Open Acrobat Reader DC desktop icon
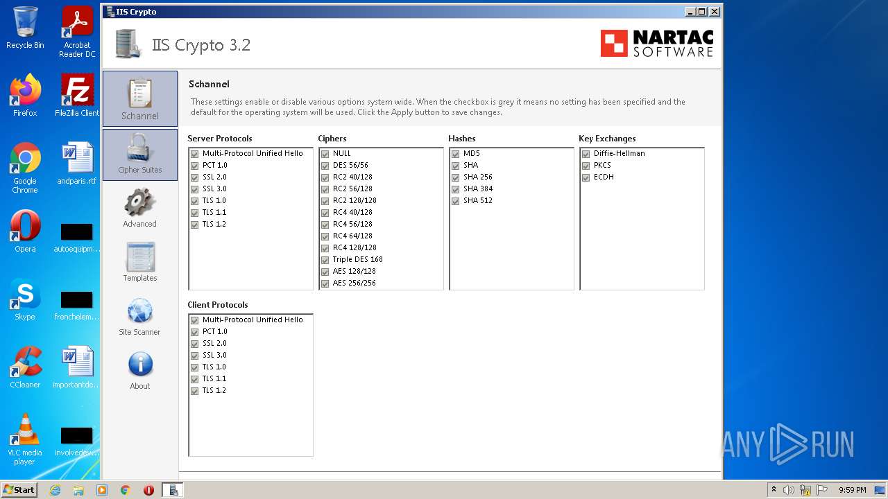888x499 pixels. (x=77, y=32)
